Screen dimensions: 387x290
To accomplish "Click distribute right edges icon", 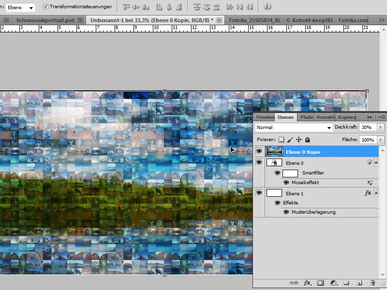I will pos(250,7).
